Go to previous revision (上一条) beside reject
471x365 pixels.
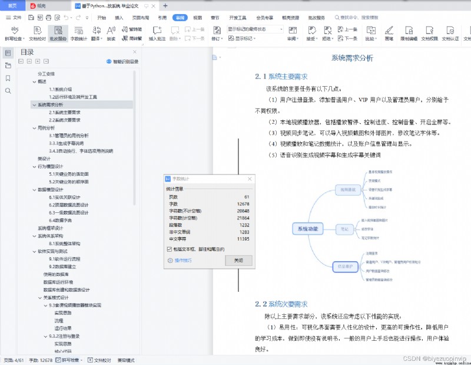pos(347,29)
